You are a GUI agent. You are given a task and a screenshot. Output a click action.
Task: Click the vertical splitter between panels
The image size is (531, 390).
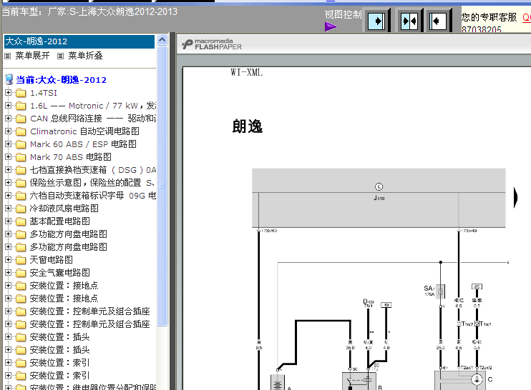coord(172,211)
